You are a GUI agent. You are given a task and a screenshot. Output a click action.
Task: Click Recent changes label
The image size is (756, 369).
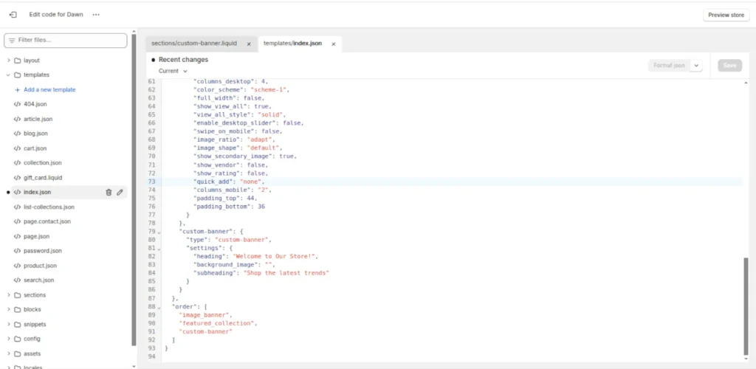tap(183, 60)
